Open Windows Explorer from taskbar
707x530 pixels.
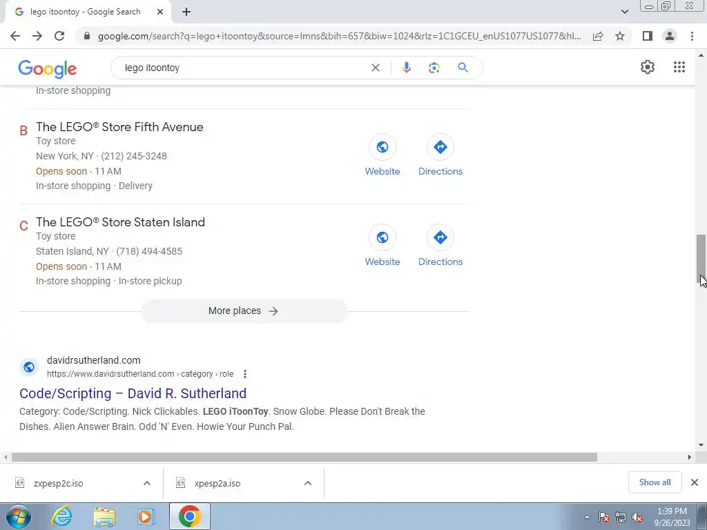pyautogui.click(x=104, y=516)
